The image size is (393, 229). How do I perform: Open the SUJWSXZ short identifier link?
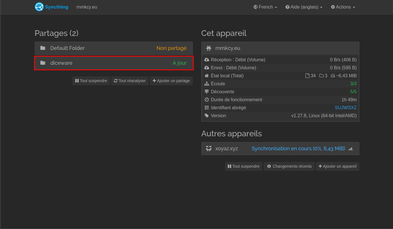[x=345, y=108]
